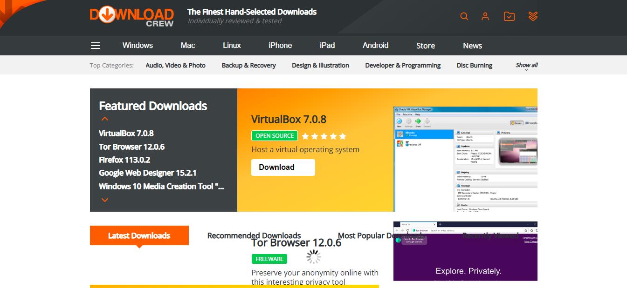Click the VirtualBox five-star rating
Viewport: 627px width, 288px height.
coord(324,136)
